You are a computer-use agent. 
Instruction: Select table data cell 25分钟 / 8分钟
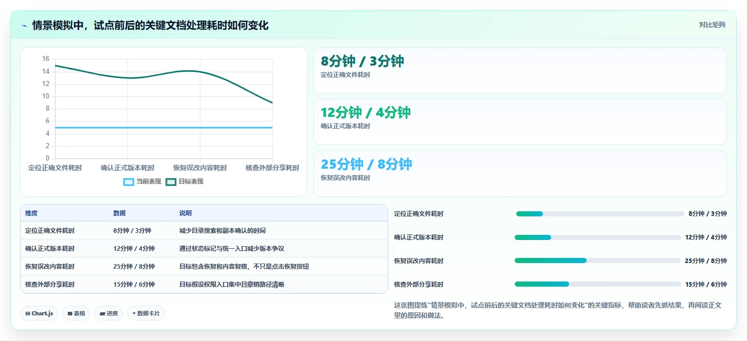pyautogui.click(x=134, y=267)
